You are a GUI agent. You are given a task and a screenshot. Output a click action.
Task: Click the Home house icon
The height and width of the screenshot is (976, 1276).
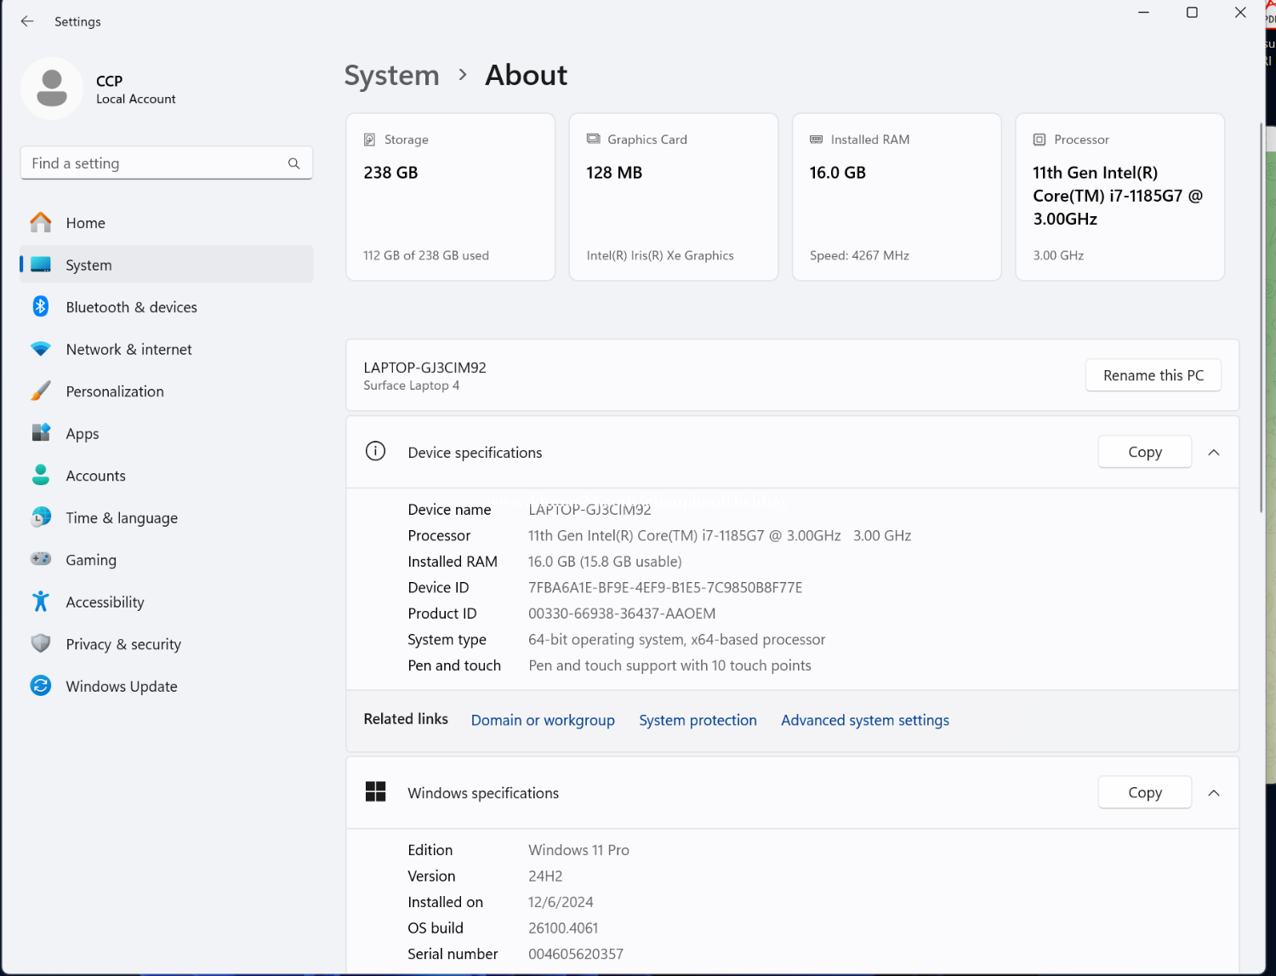[x=41, y=223]
